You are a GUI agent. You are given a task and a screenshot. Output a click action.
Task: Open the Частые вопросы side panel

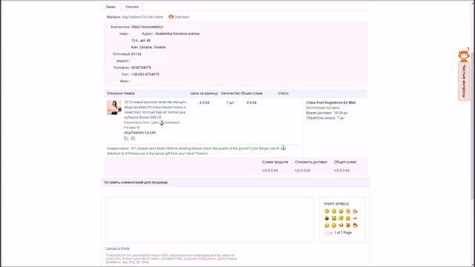[464, 81]
